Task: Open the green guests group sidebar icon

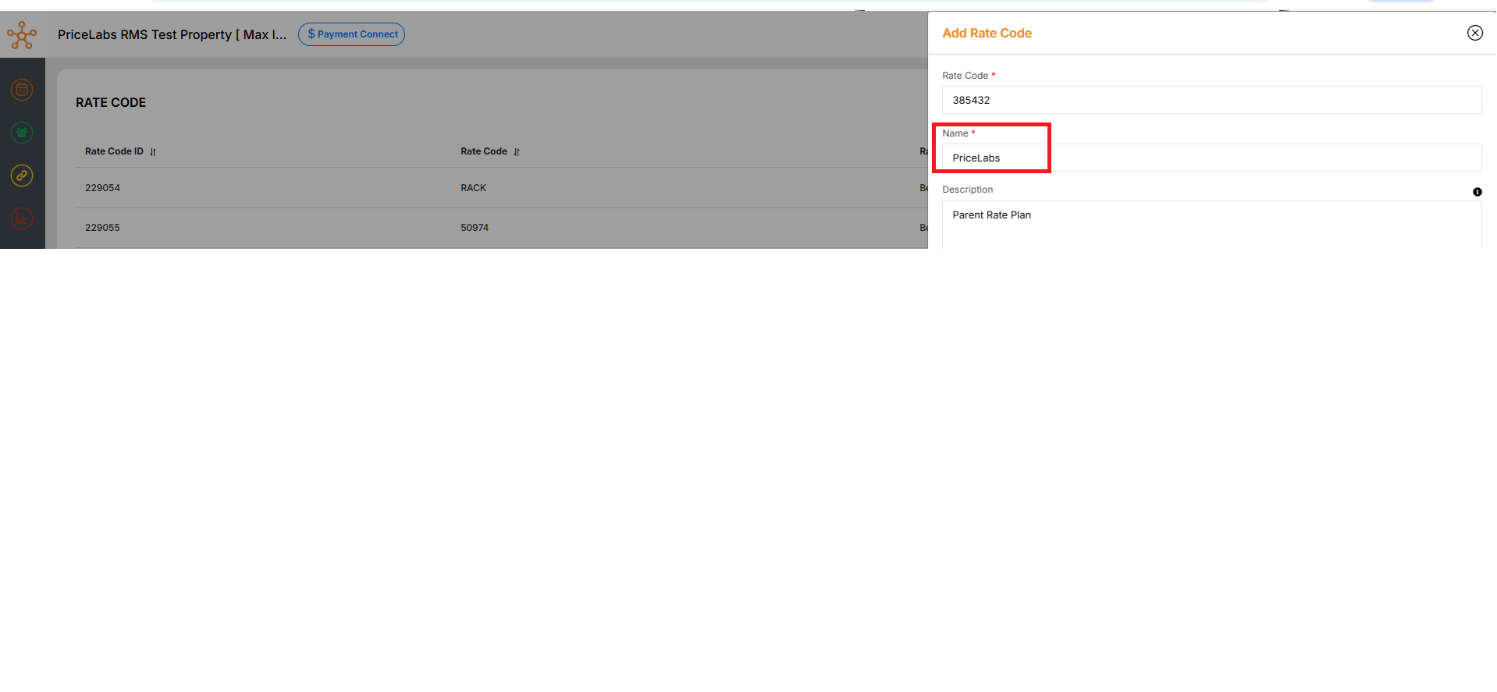Action: [x=22, y=133]
